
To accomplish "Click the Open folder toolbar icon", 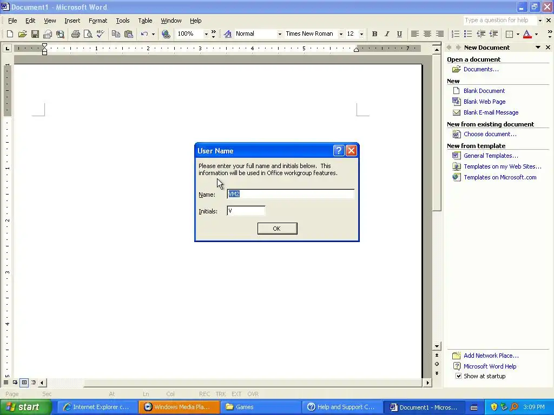I will pyautogui.click(x=23, y=34).
